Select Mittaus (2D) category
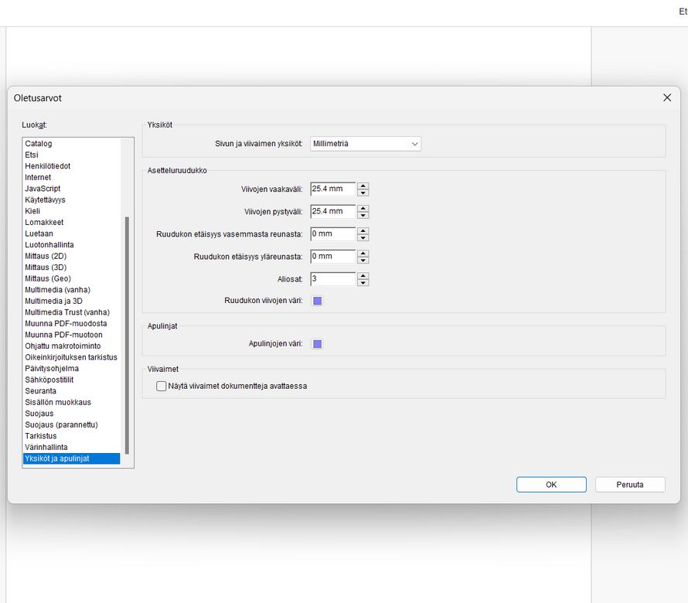Viewport: 688px width, 603px height. [72, 256]
